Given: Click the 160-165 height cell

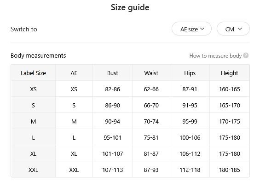Looking at the screenshot, I should pos(229,89).
